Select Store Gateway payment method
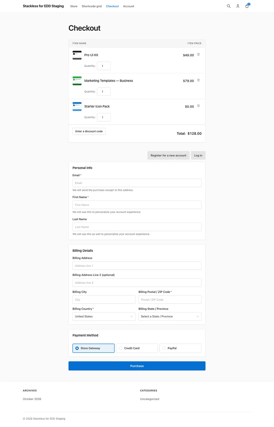 tap(93, 348)
